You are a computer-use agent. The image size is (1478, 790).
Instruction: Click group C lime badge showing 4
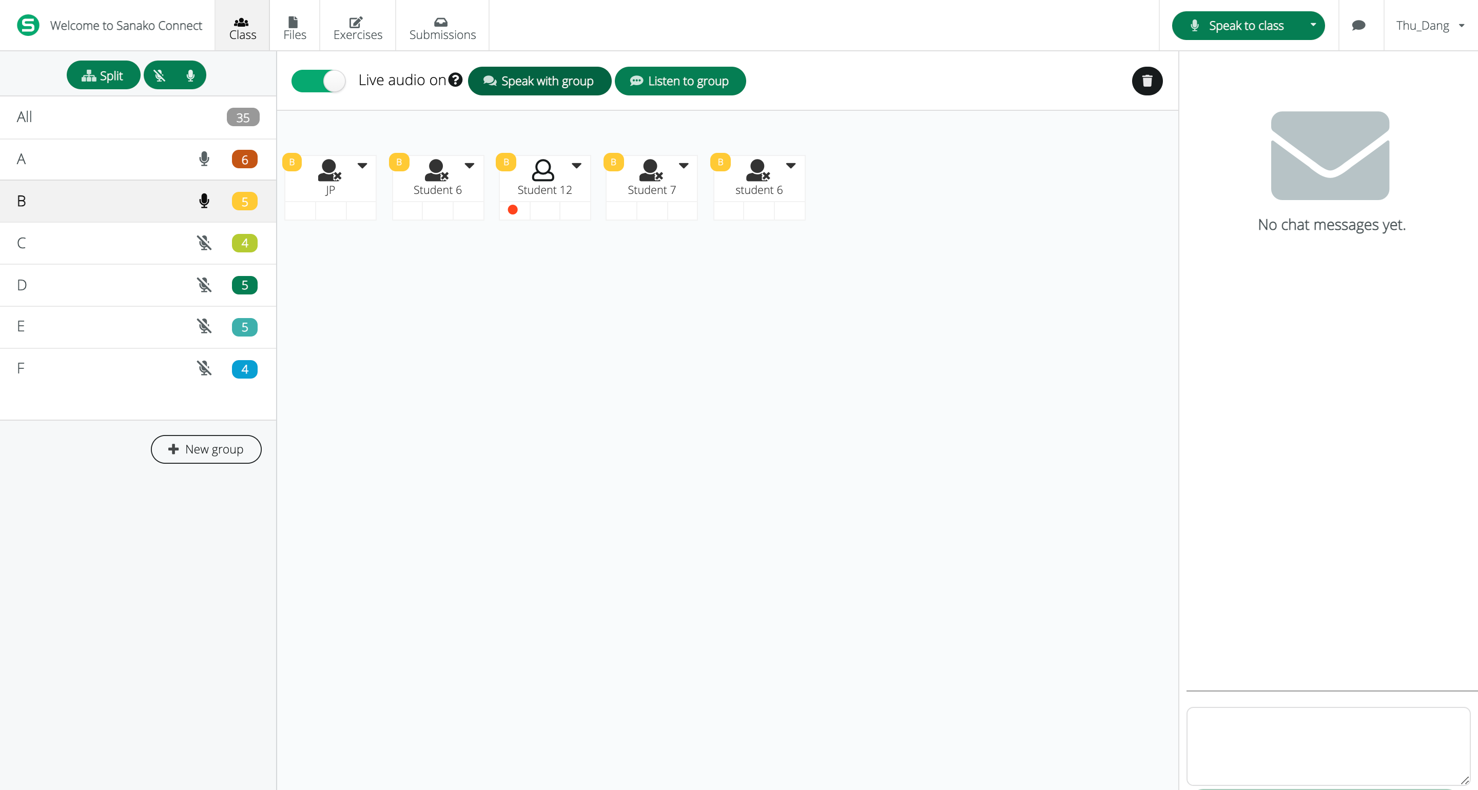(244, 243)
